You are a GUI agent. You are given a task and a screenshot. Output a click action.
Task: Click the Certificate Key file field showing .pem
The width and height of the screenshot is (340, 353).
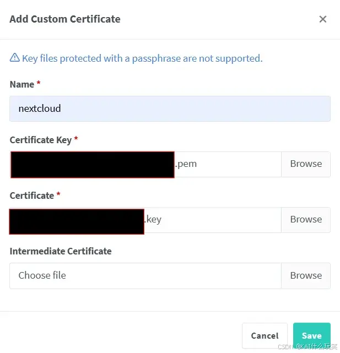(145, 164)
